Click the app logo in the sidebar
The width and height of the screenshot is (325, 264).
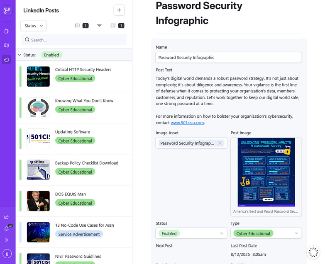tap(7, 10)
